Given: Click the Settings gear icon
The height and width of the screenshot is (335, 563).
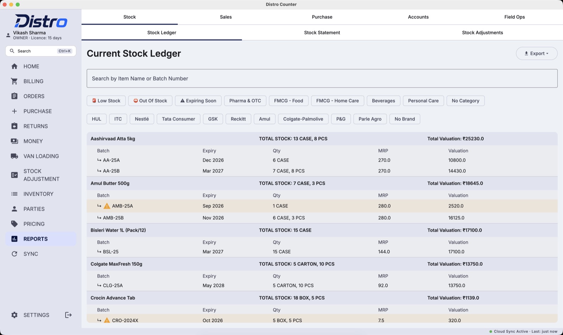Looking at the screenshot, I should point(14,315).
